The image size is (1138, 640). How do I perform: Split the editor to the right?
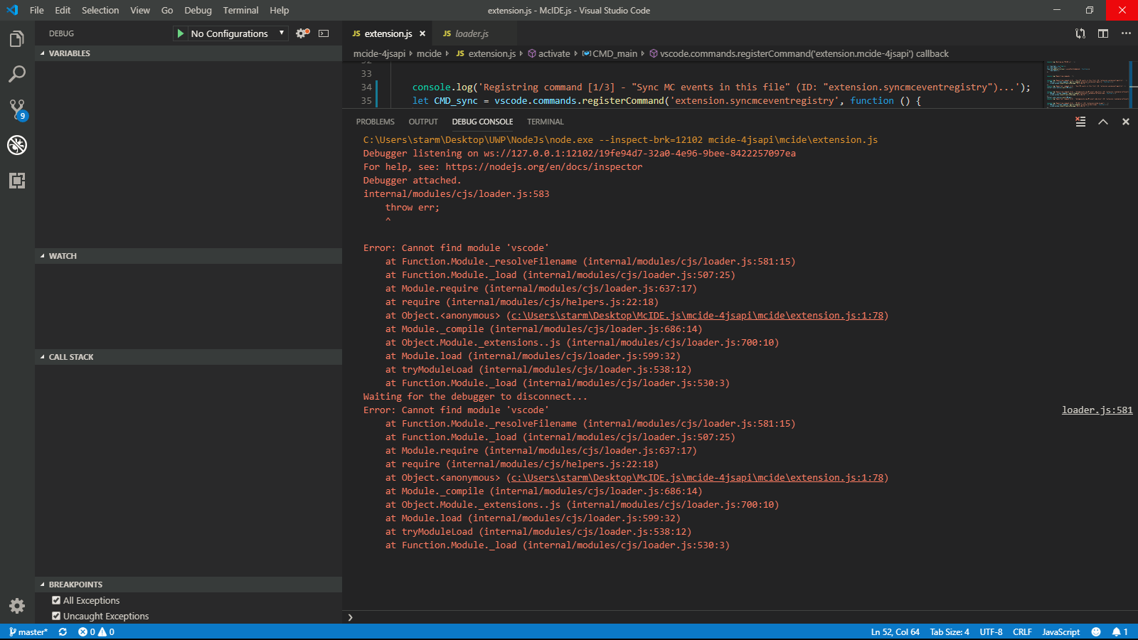click(1103, 33)
